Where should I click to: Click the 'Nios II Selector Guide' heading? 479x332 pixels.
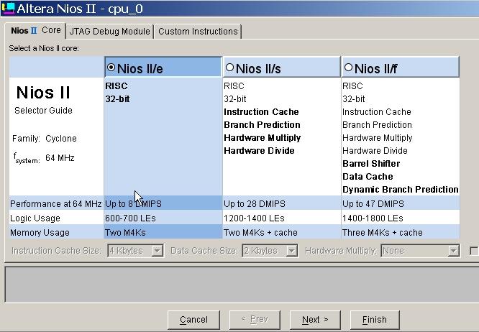[43, 99]
